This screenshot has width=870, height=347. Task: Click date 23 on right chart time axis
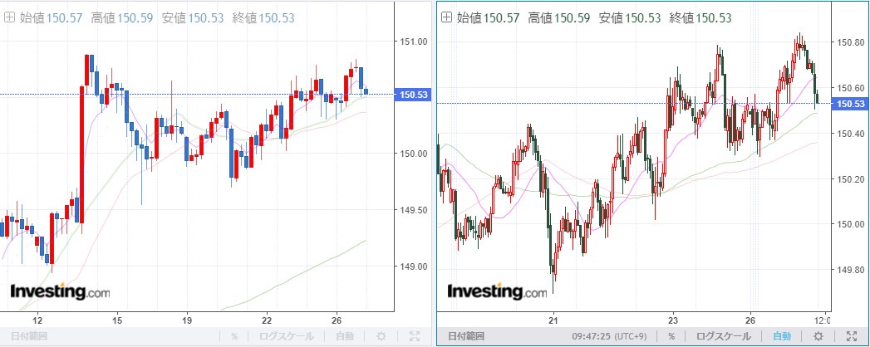tap(673, 320)
